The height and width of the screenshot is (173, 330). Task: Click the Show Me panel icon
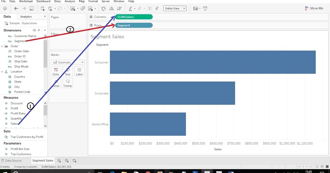tap(314, 8)
